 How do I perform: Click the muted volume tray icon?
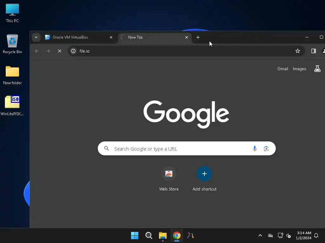(289, 235)
